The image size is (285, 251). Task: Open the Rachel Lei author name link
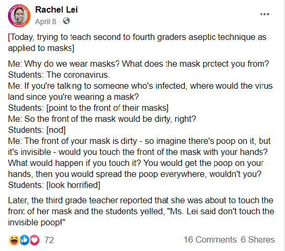(x=56, y=9)
